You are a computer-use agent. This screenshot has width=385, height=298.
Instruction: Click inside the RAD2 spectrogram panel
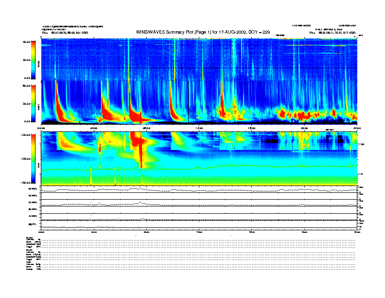coord(199,59)
